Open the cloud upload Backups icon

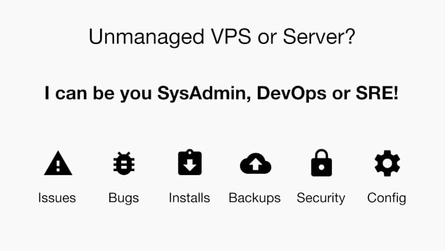click(x=255, y=163)
